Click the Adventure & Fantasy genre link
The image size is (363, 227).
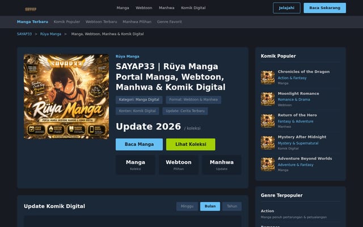(x=296, y=165)
